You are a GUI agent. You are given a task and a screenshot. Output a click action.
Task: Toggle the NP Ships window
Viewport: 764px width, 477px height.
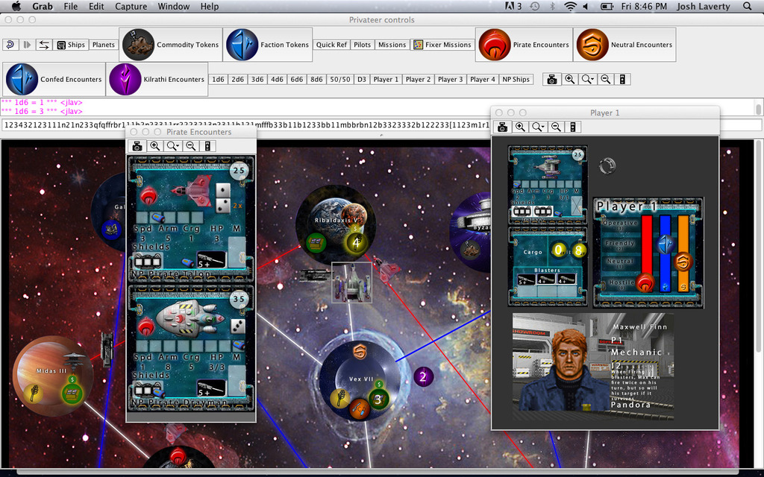coord(516,79)
